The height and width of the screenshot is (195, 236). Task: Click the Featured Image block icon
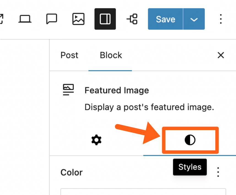point(68,90)
